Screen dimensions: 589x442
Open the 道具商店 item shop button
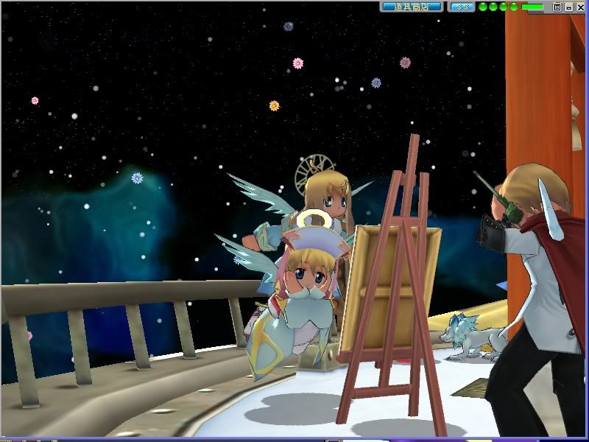tap(412, 7)
